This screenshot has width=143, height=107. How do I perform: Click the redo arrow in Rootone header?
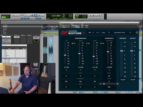pyautogui.click(x=93, y=32)
